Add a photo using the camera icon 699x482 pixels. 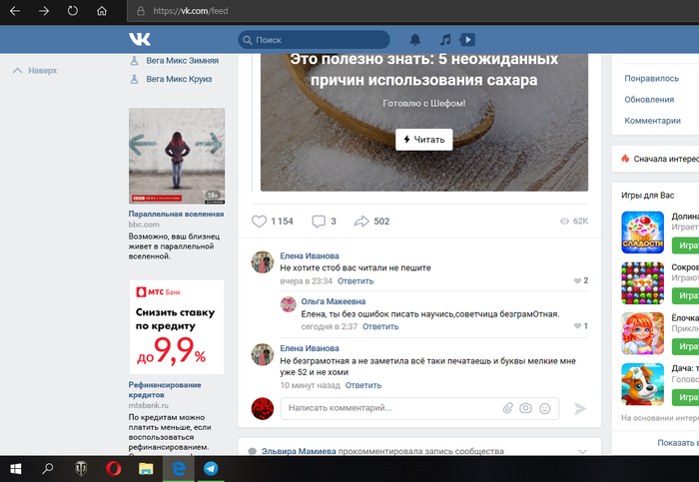click(525, 408)
